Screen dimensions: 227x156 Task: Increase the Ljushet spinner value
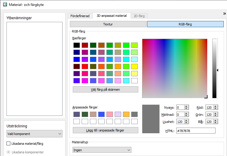[x=186, y=121]
